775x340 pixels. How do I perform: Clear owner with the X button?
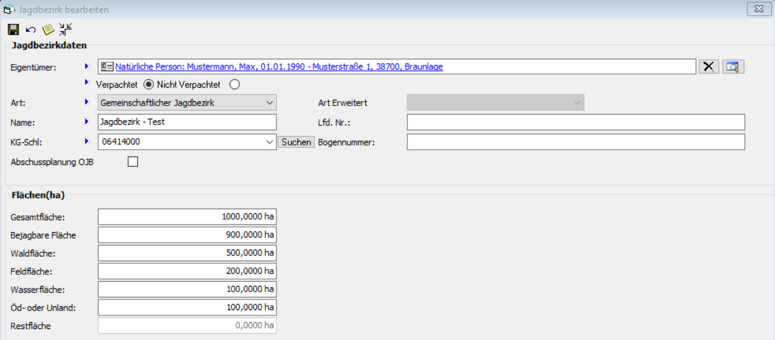708,67
